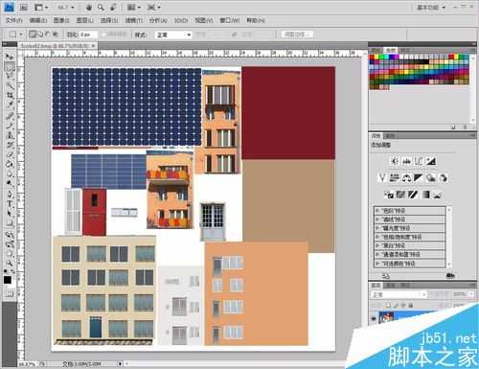Add a Color Balance adjustment
This screenshot has height=369, width=479.
406,177
